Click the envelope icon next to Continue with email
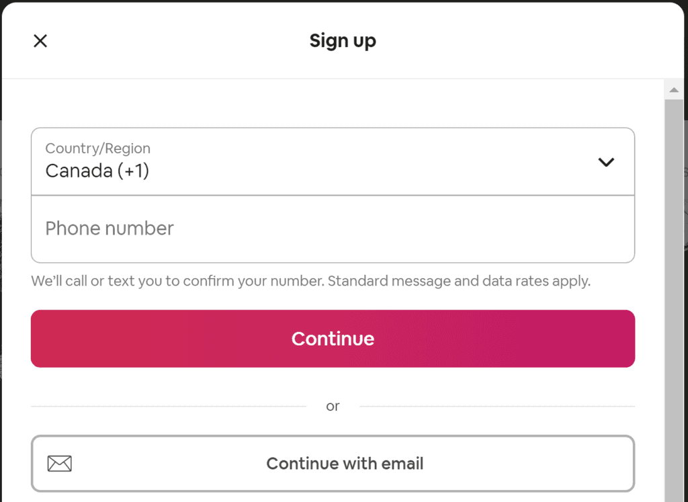This screenshot has width=688, height=502. [60, 464]
